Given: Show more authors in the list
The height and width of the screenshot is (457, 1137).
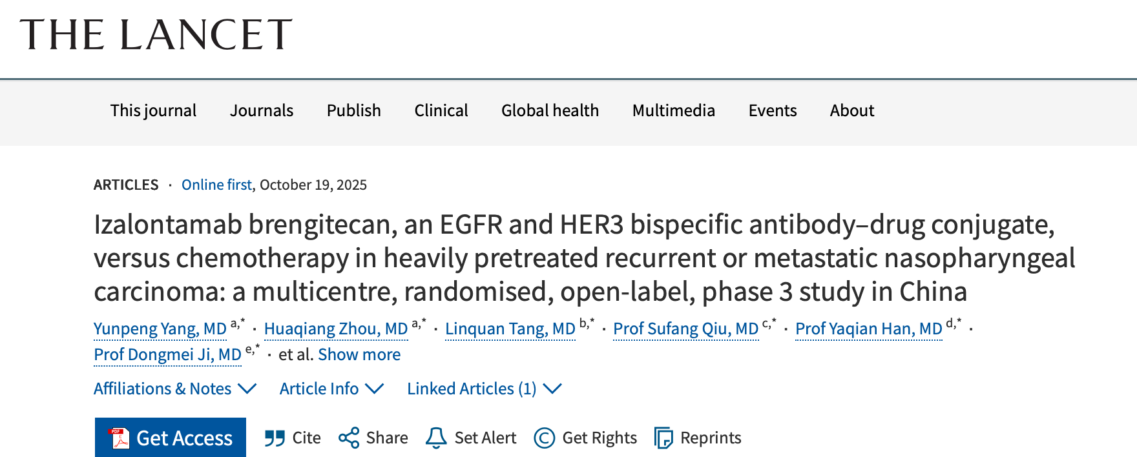Looking at the screenshot, I should click(359, 354).
